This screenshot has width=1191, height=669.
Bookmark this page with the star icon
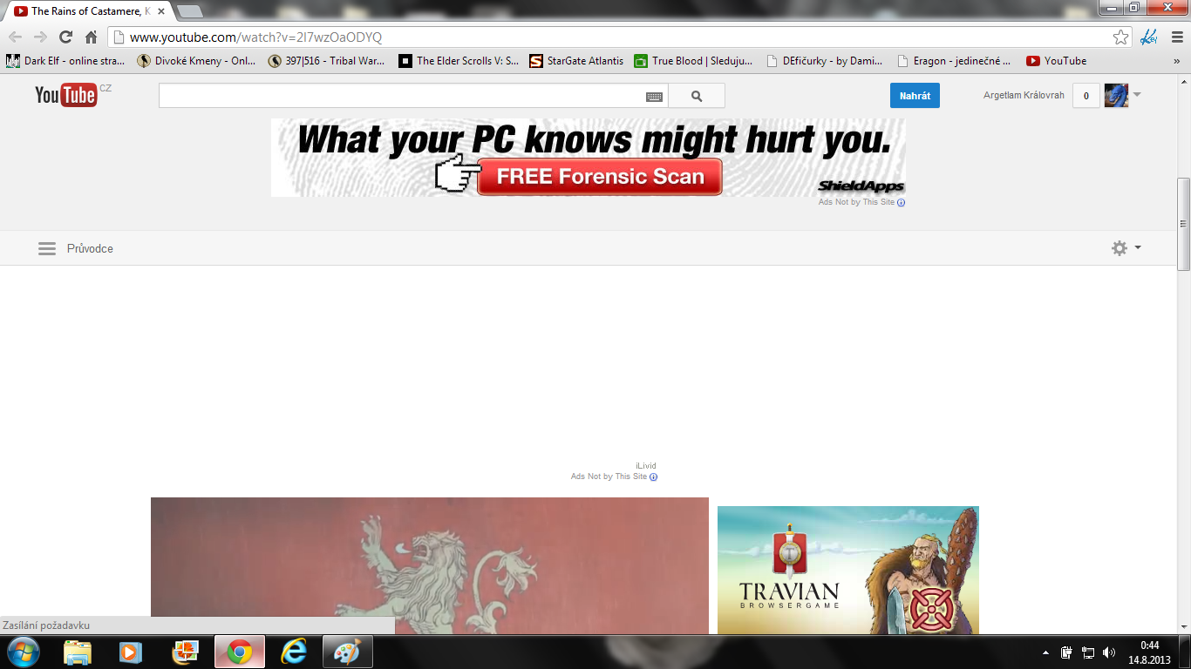pos(1121,37)
